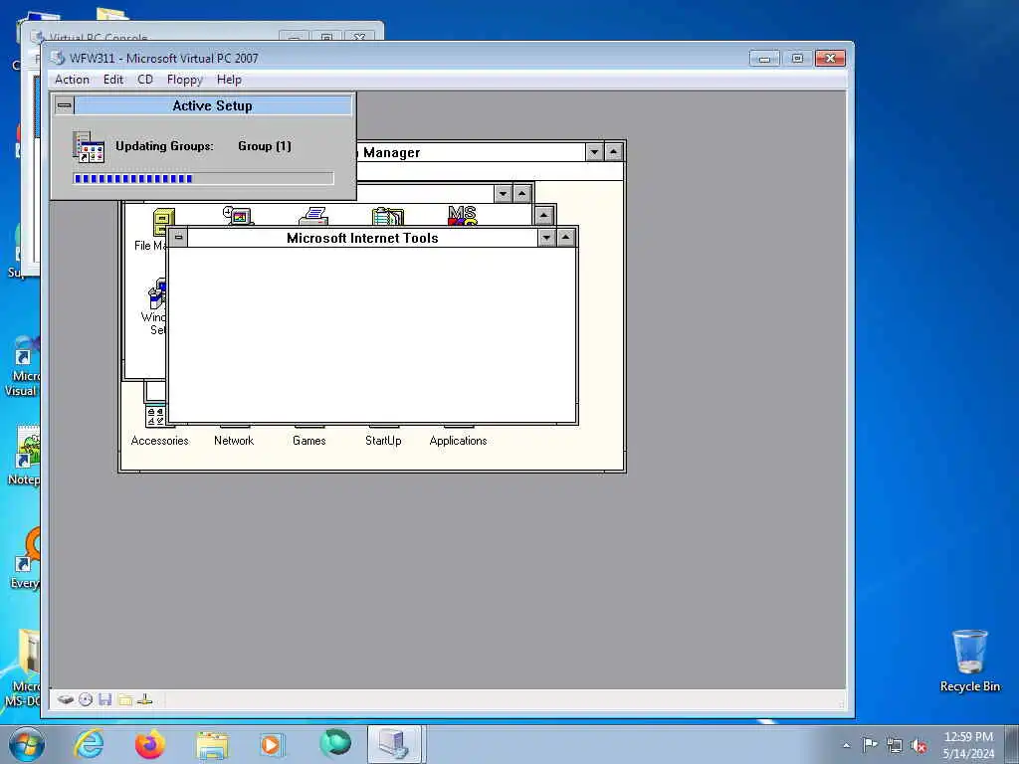Minimize the Microsoft Internet Tools window
1019x764 pixels.
tap(546, 238)
